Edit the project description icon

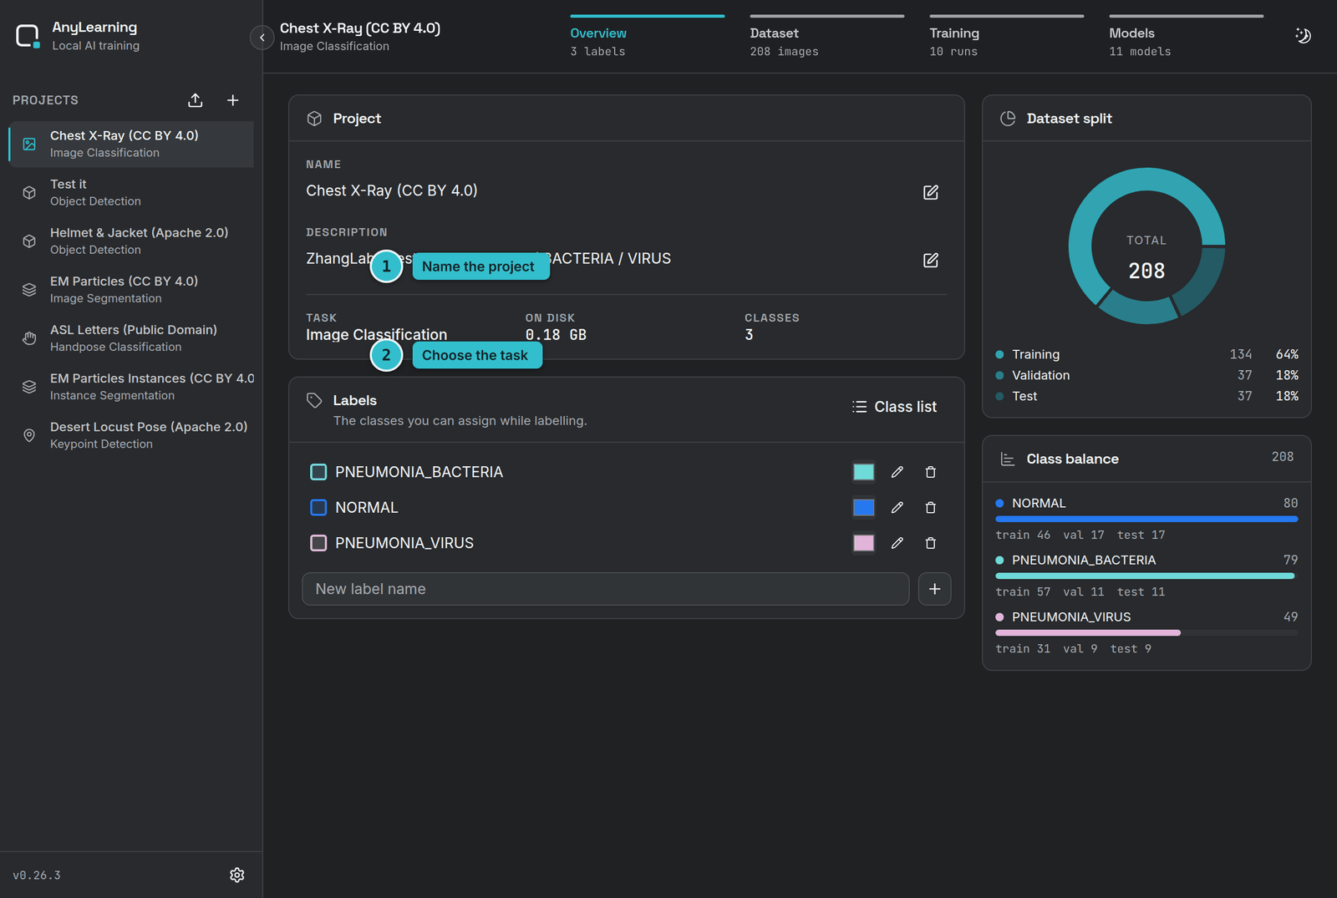click(931, 260)
